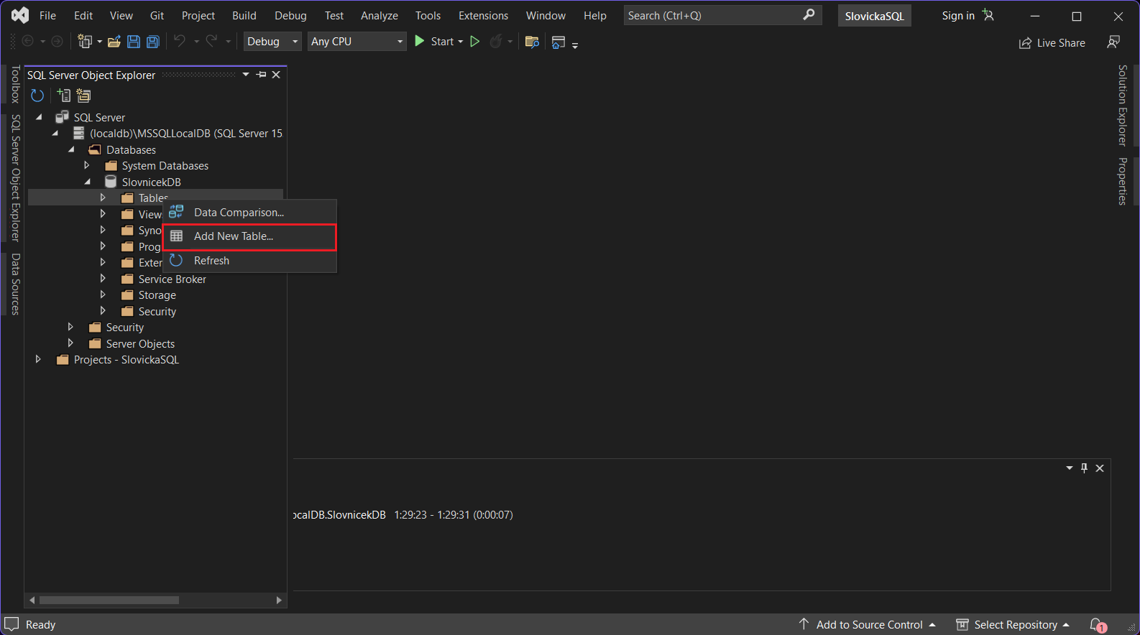
Task: Refresh the SQL Server Object Explorer
Action: coord(37,96)
